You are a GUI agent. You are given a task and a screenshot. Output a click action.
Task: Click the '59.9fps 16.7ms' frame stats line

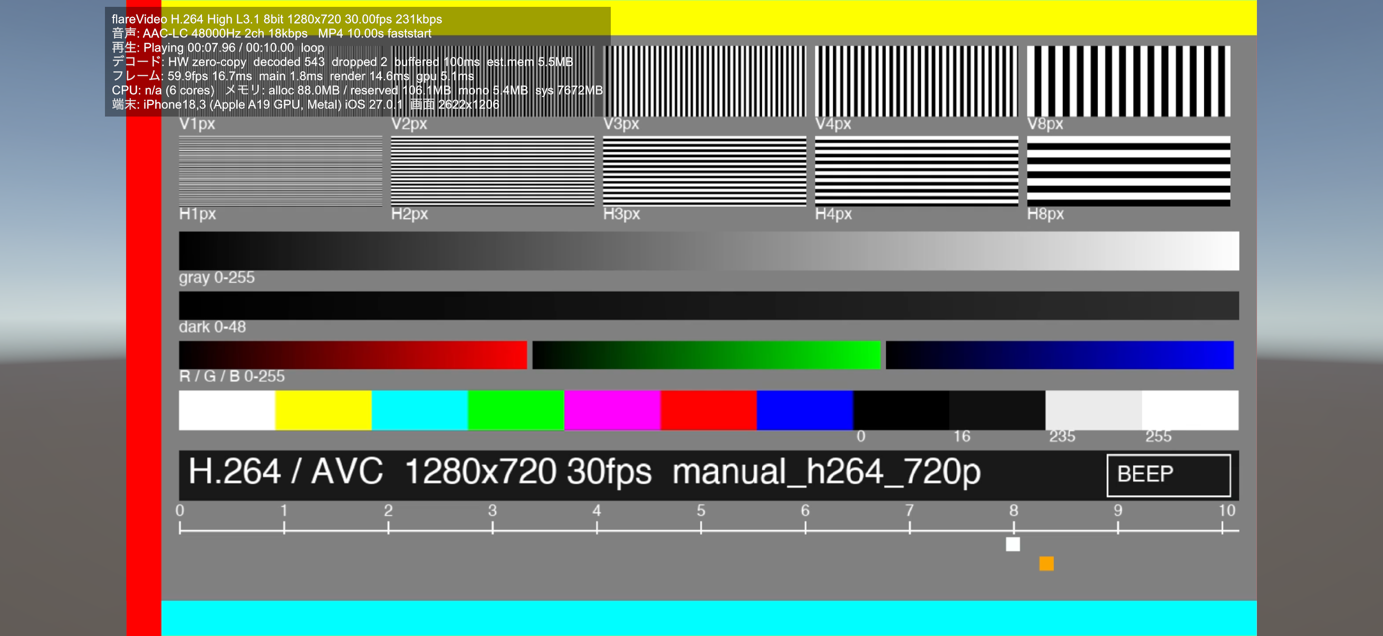click(292, 76)
